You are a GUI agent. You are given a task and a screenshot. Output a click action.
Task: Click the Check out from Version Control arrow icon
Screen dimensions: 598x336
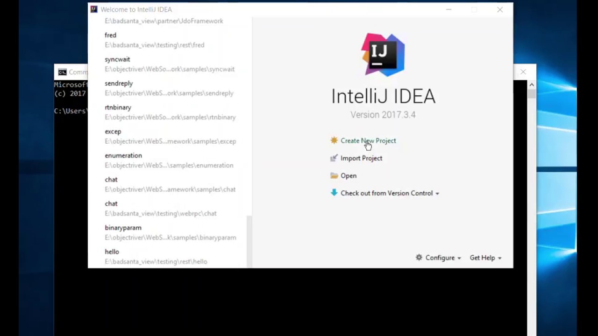click(x=334, y=193)
